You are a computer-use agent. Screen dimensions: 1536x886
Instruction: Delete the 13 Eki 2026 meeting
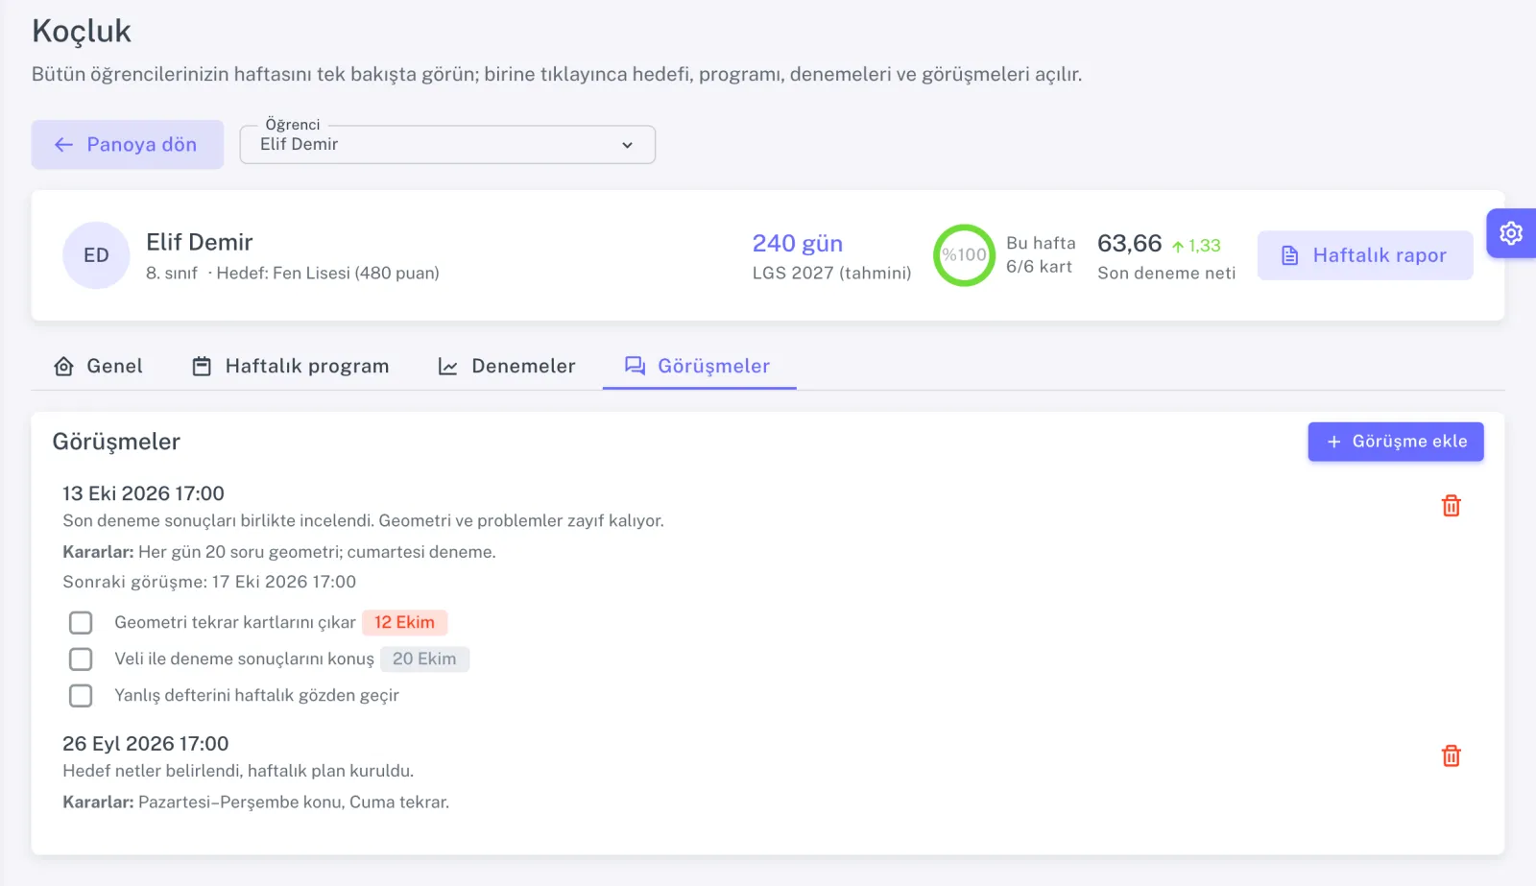(x=1452, y=506)
